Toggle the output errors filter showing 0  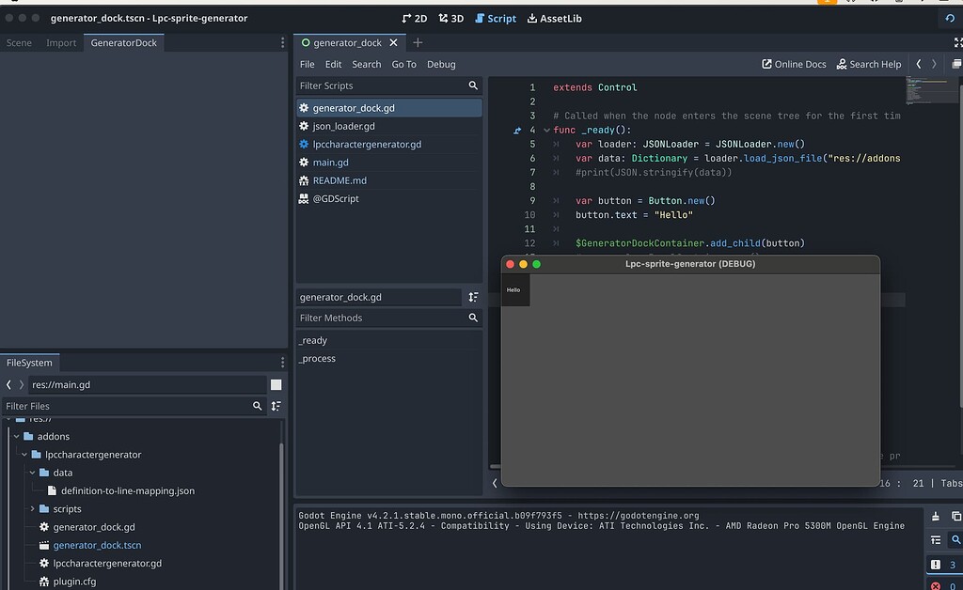[943, 585]
